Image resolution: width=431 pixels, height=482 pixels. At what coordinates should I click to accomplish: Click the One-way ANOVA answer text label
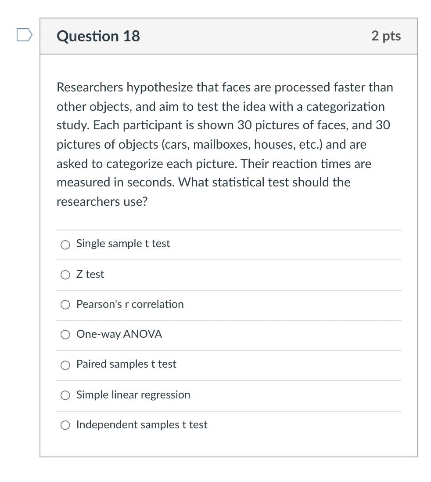click(119, 334)
